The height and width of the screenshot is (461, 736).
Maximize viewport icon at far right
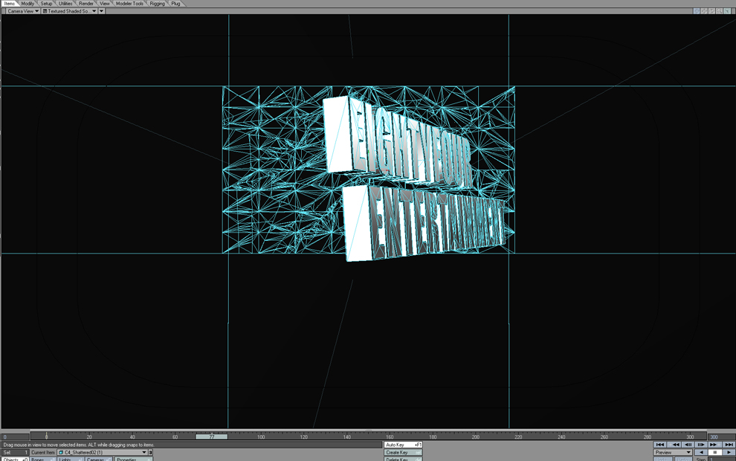pyautogui.click(x=727, y=11)
